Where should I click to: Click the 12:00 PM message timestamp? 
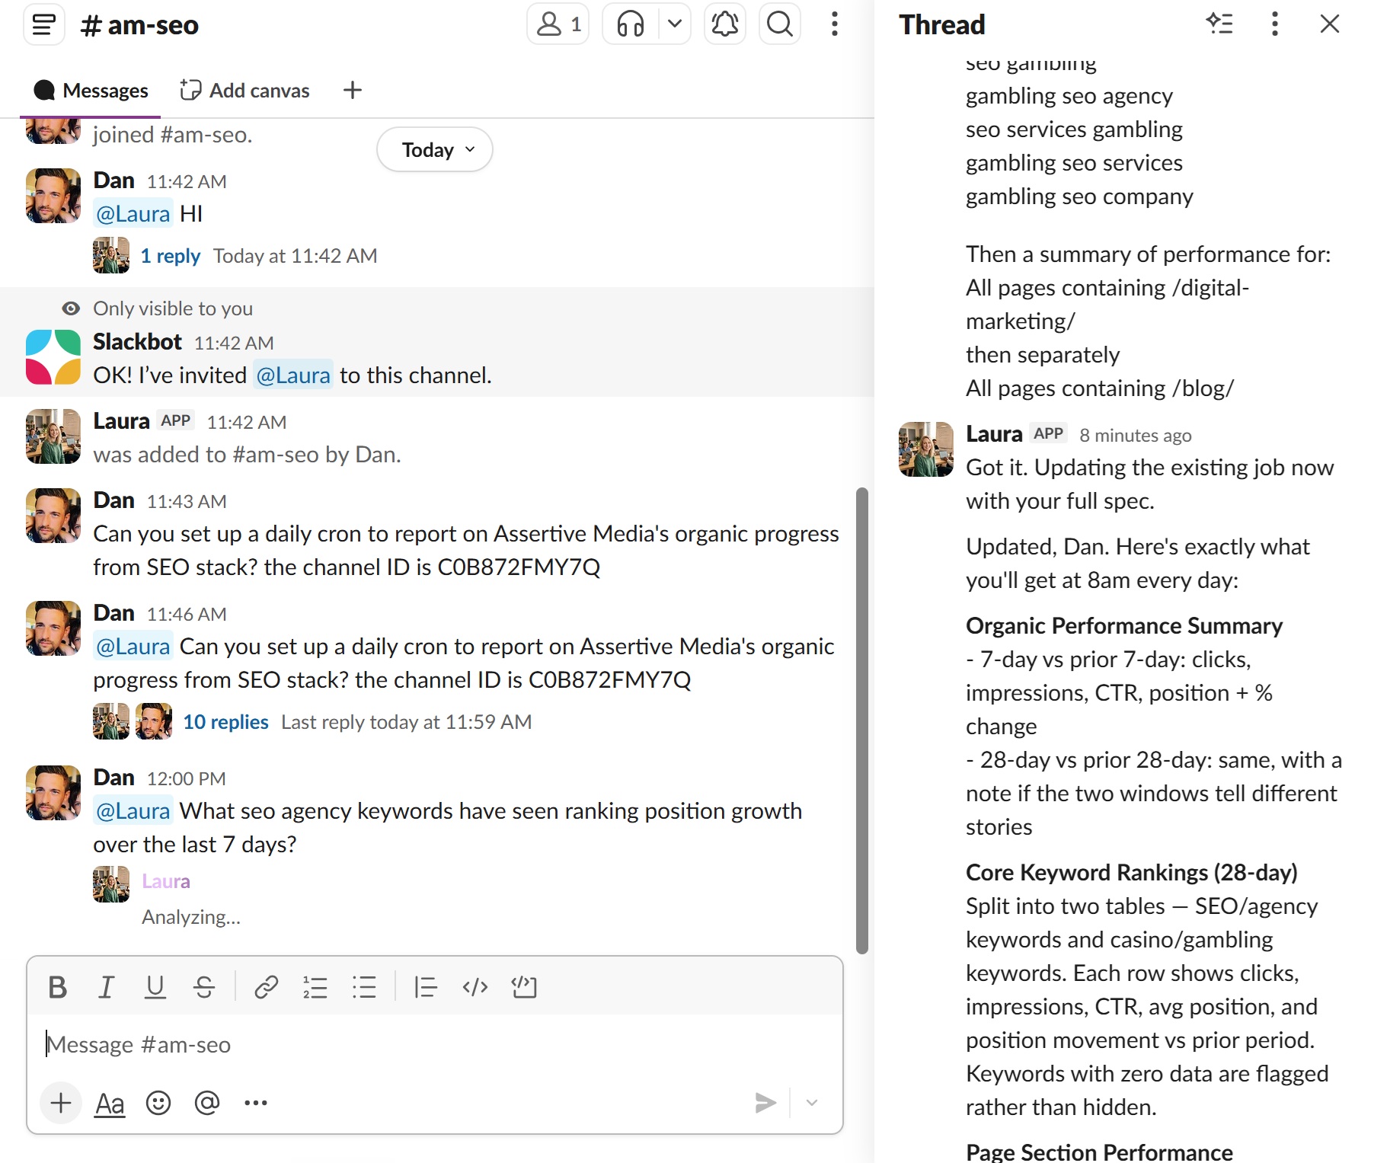(187, 778)
